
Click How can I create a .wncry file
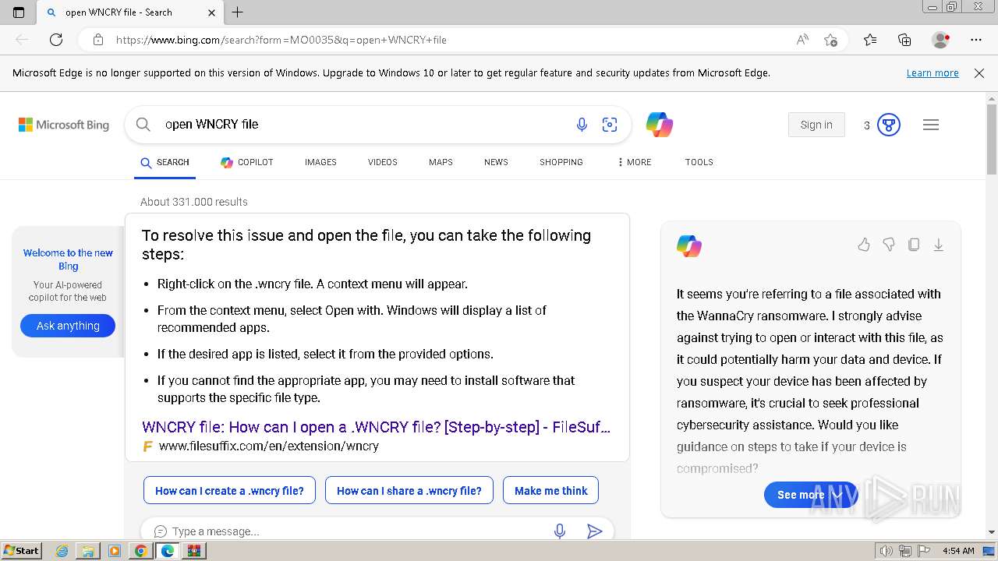pos(229,491)
